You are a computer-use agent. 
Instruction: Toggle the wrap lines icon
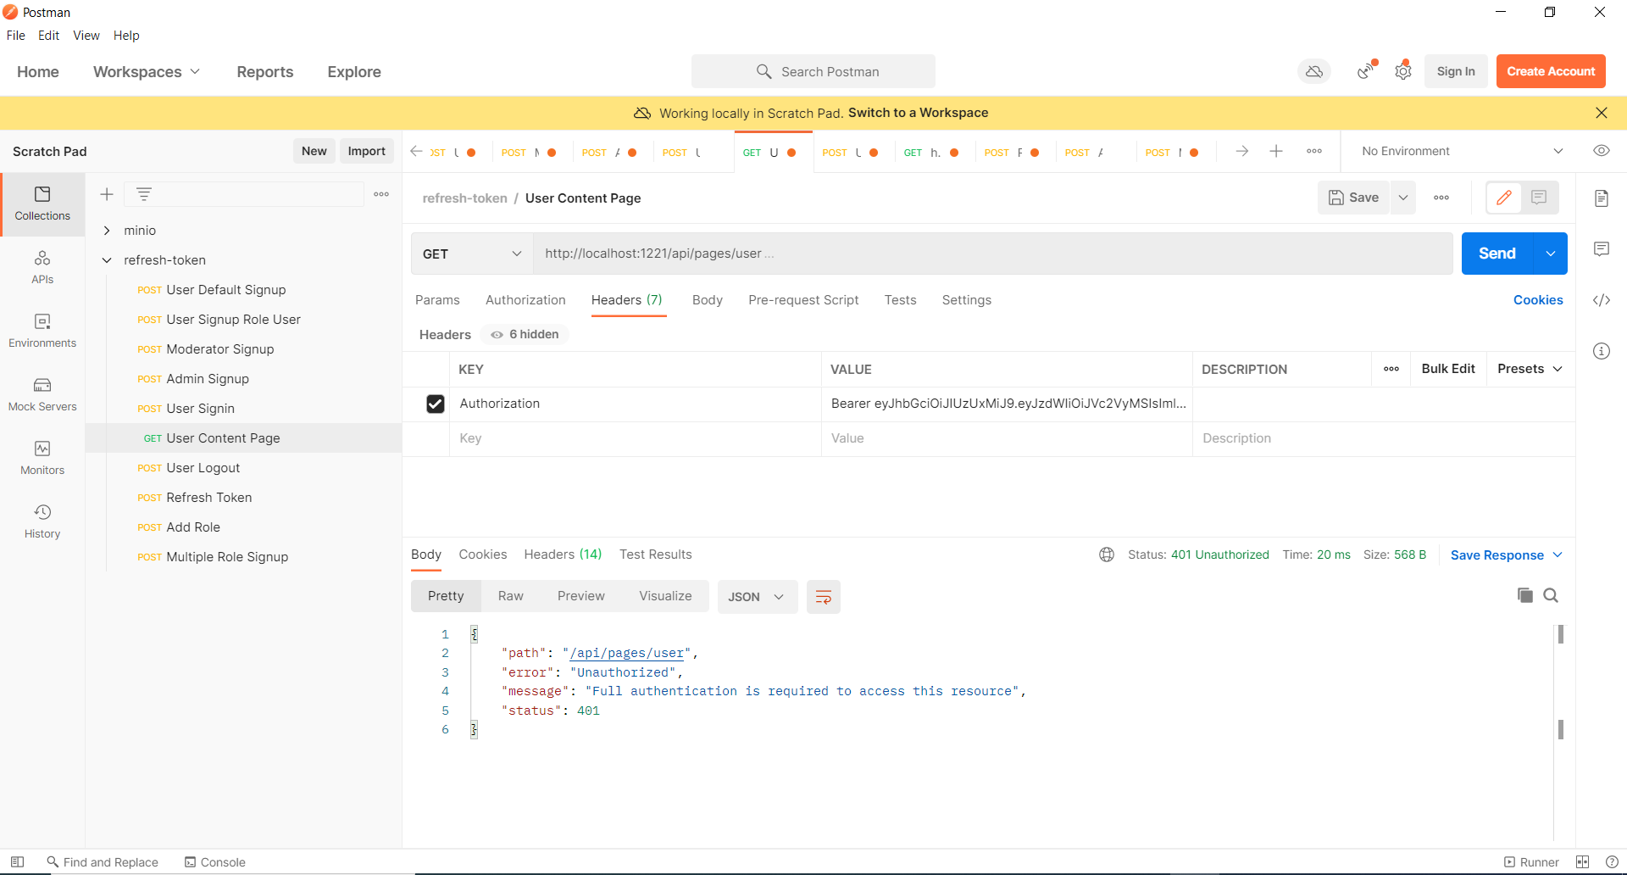click(x=823, y=597)
